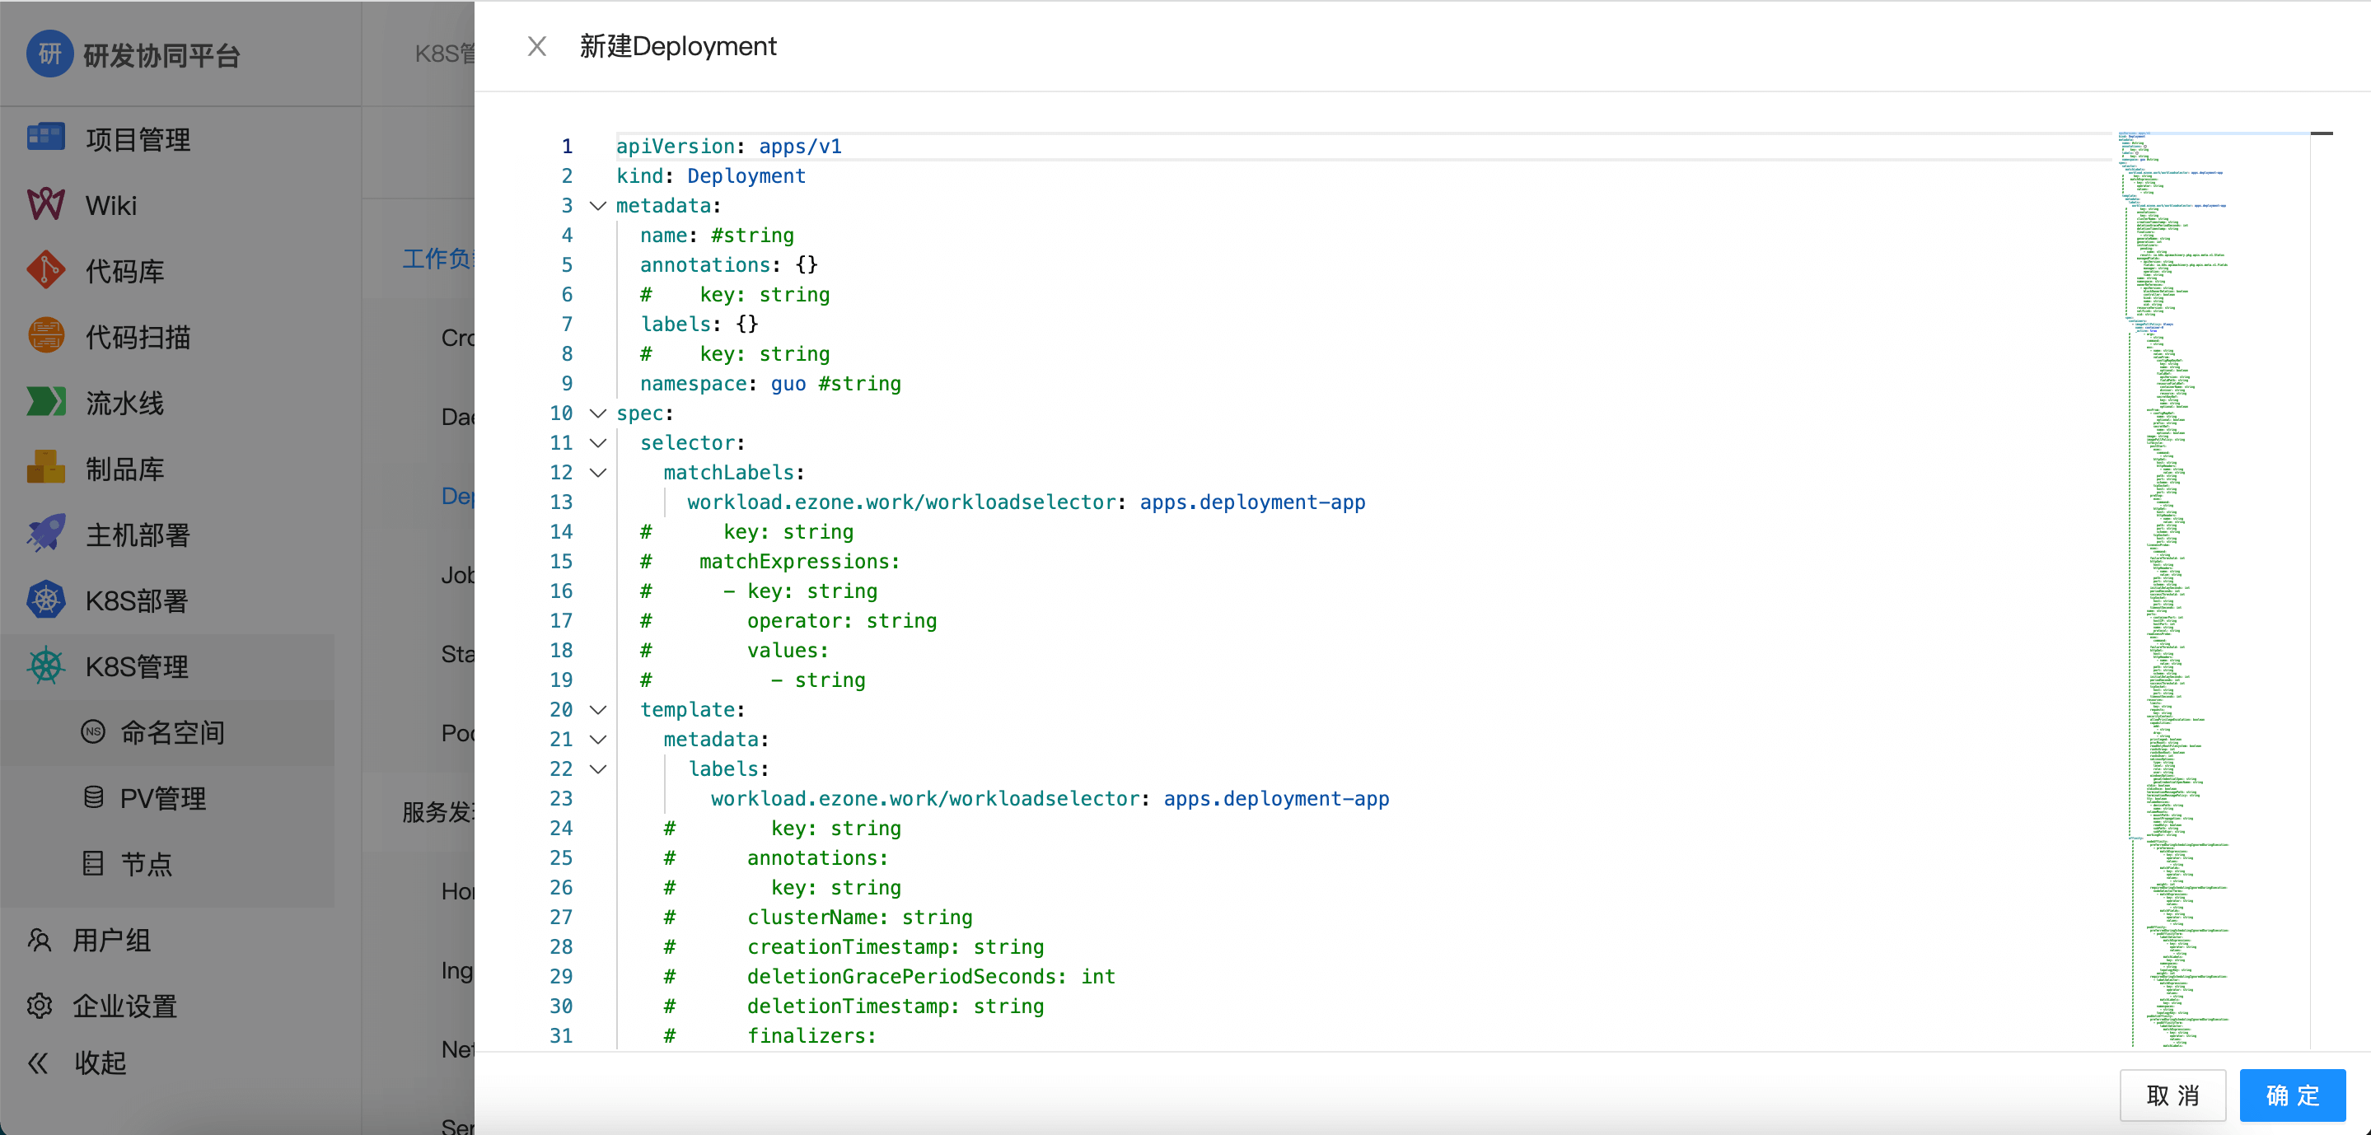The image size is (2371, 1135).
Task: Select the K8S部署 helm icon
Action: (x=45, y=600)
